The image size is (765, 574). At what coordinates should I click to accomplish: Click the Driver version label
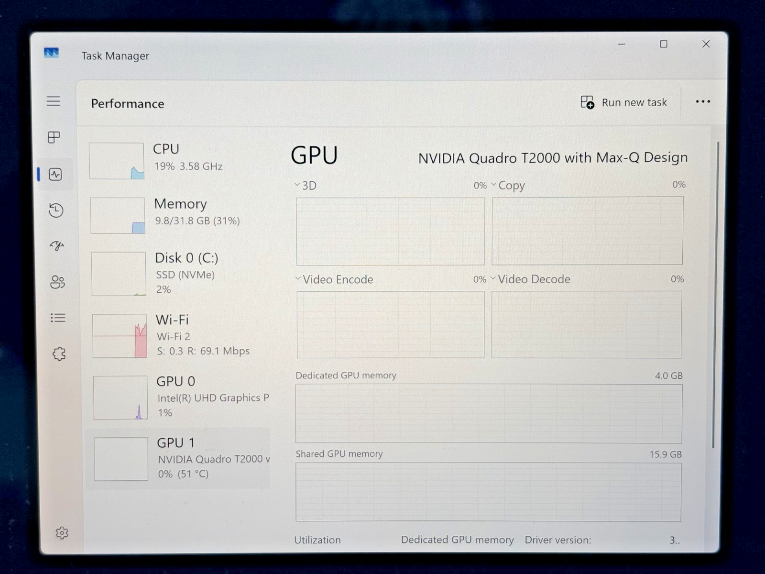[557, 540]
